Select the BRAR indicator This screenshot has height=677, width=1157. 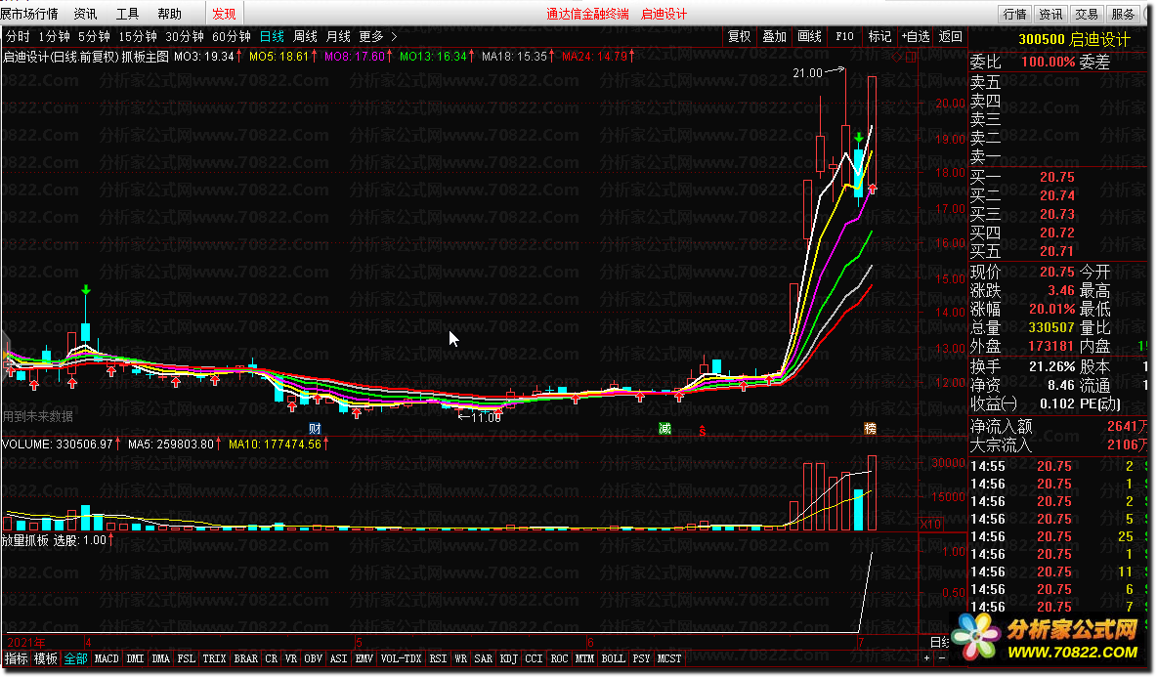245,658
